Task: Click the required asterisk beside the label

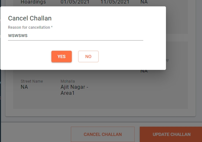Action: [x=52, y=27]
